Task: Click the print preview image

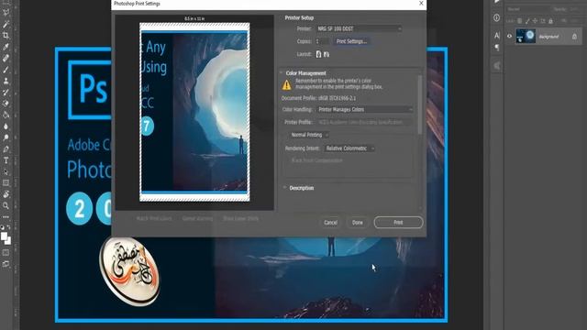Action: [x=194, y=112]
